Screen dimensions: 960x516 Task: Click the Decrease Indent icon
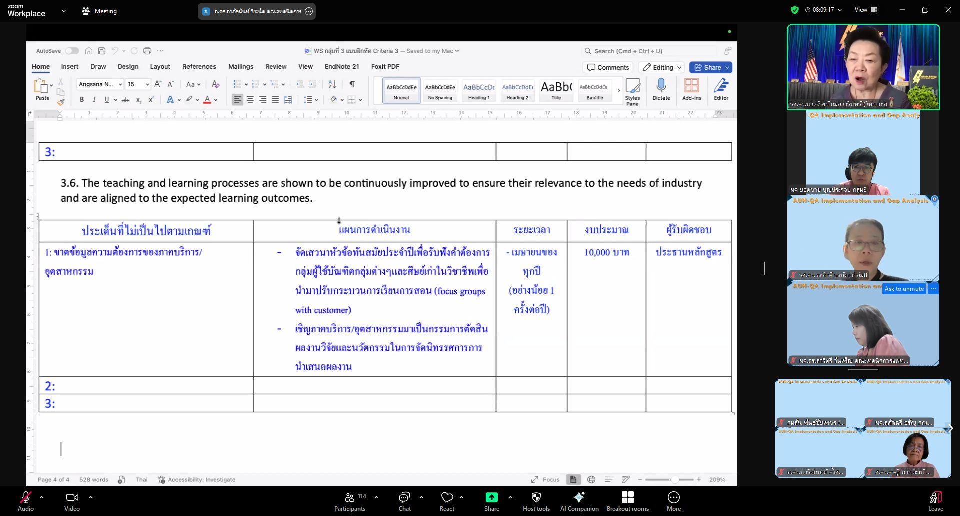[300, 84]
